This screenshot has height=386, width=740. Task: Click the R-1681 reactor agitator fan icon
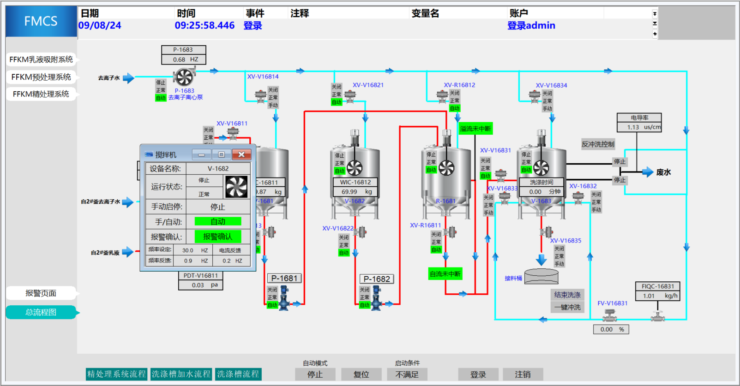pyautogui.click(x=446, y=168)
